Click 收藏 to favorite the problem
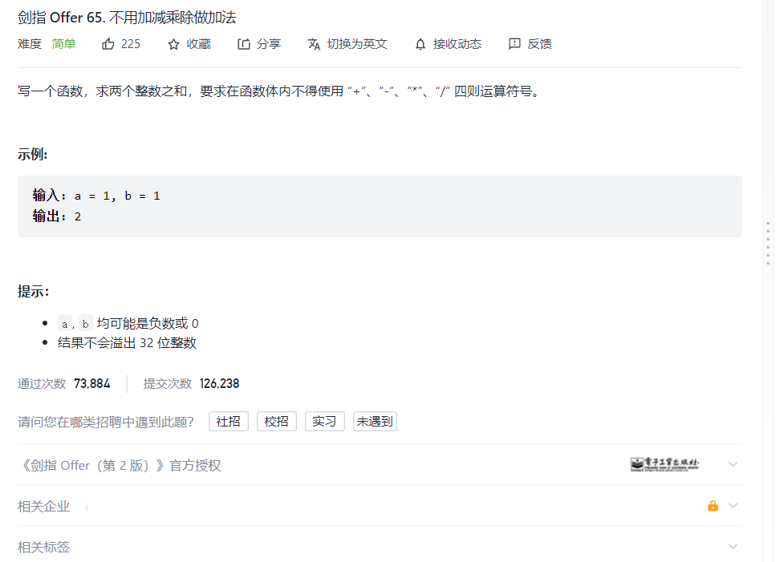784x562 pixels. tap(198, 44)
